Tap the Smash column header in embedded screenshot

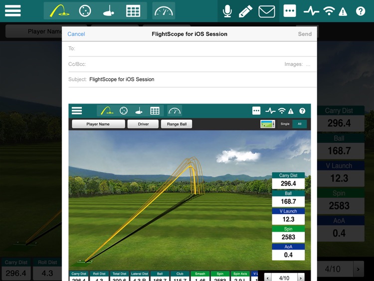200,274
